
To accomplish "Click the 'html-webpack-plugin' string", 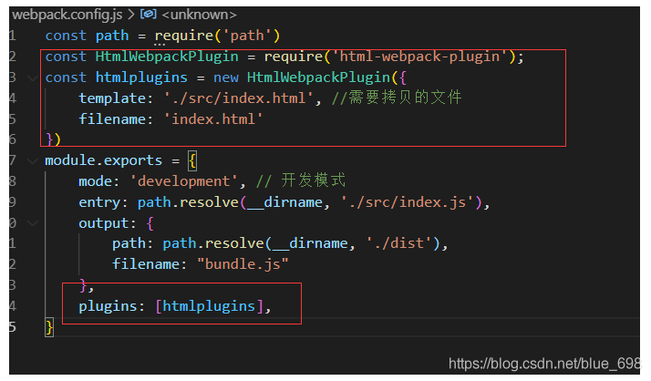I will click(x=419, y=57).
